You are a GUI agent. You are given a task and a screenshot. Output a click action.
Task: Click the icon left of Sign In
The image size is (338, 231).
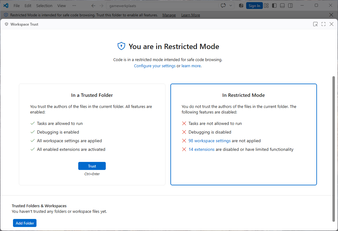[x=241, y=6]
